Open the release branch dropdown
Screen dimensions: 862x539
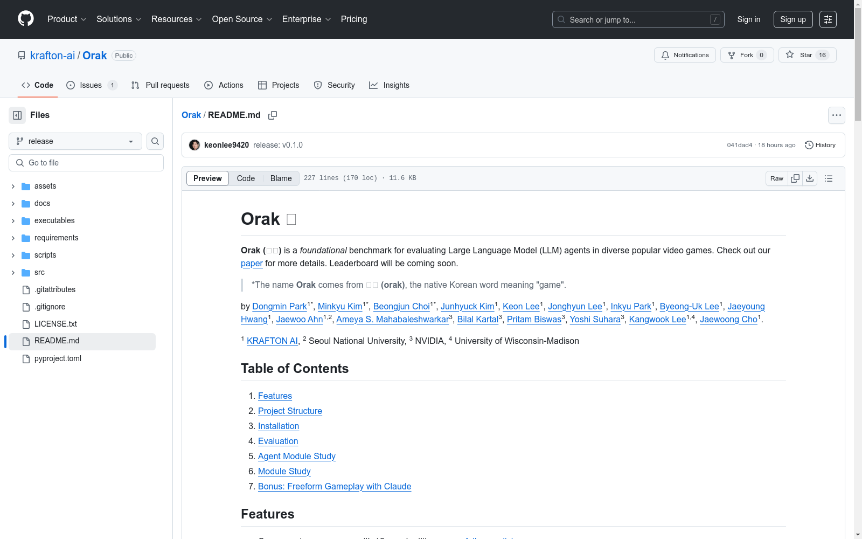[x=75, y=141]
